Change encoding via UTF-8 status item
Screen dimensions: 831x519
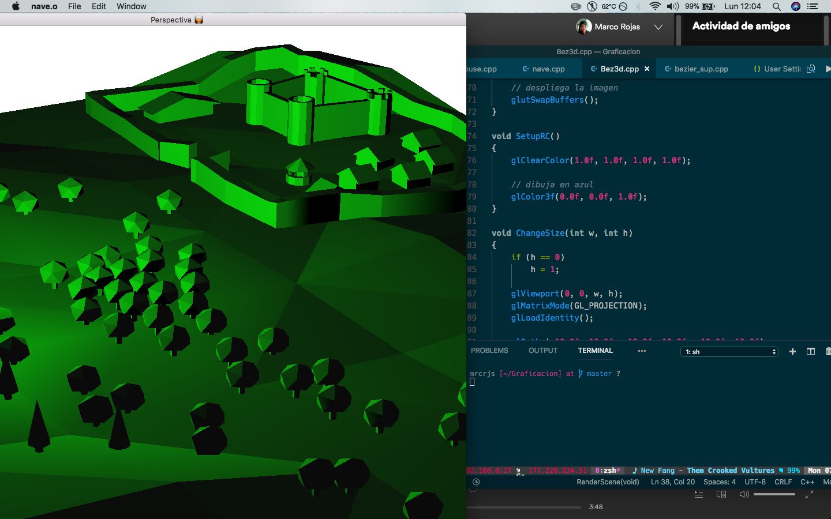pyautogui.click(x=755, y=482)
